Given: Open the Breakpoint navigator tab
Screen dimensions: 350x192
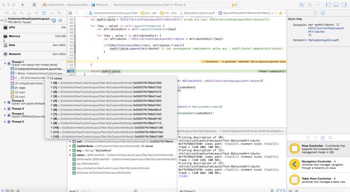Looking at the screenshot, I should (x=51, y=13).
